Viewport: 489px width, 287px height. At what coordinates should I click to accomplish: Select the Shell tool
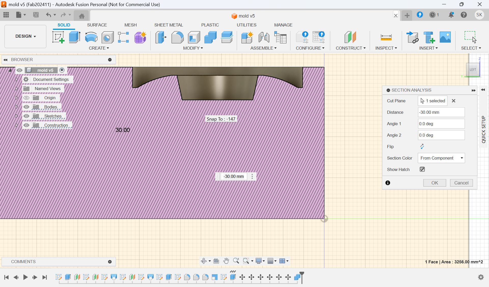tap(194, 37)
